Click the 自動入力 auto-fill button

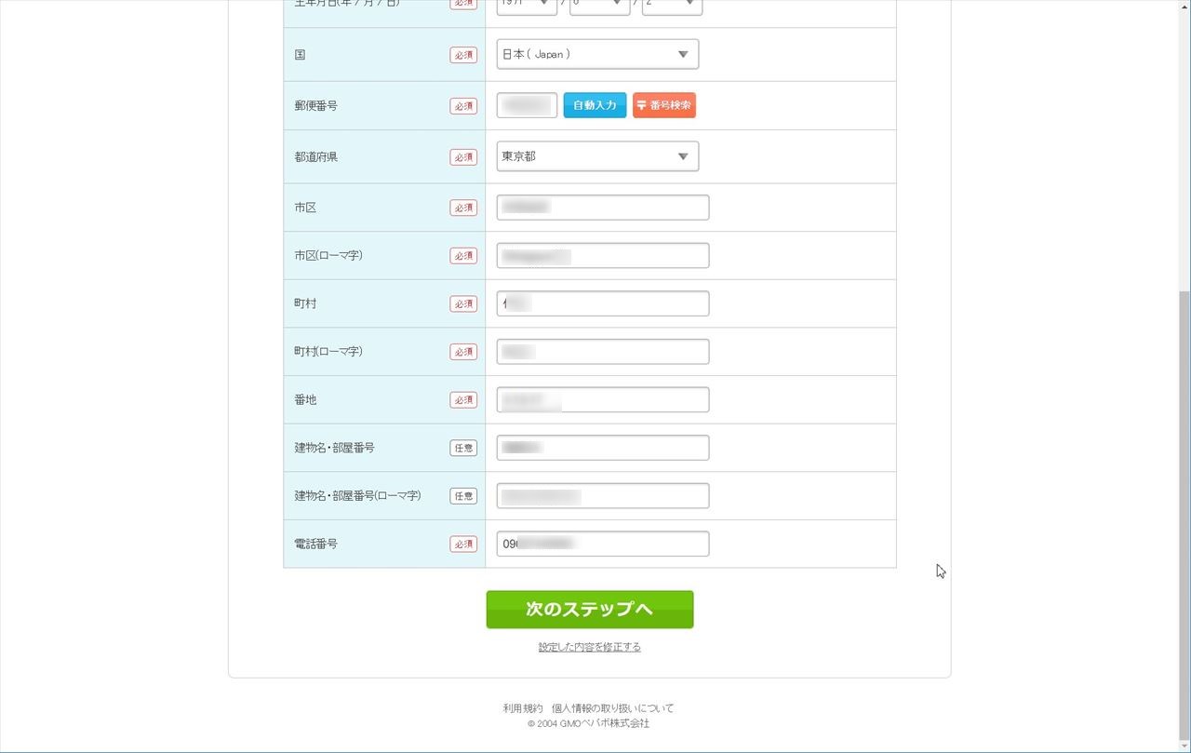click(x=595, y=105)
